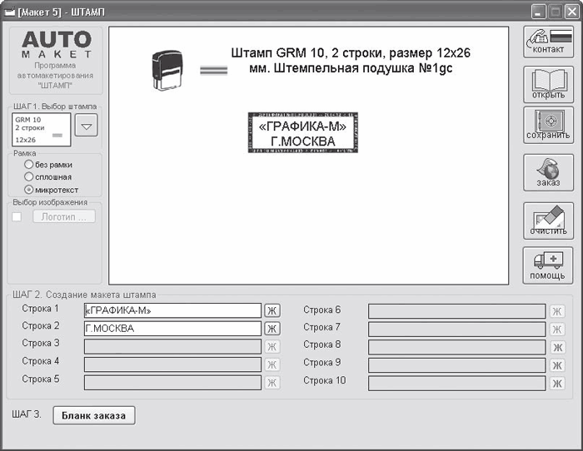Click the 'ШАГ 2. Создание макета штампа' heading
Image resolution: width=583 pixels, height=451 pixels.
pyautogui.click(x=84, y=295)
